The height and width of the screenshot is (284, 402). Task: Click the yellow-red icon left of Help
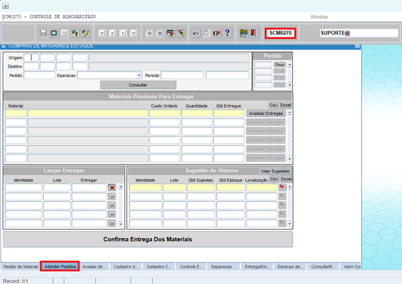(217, 33)
